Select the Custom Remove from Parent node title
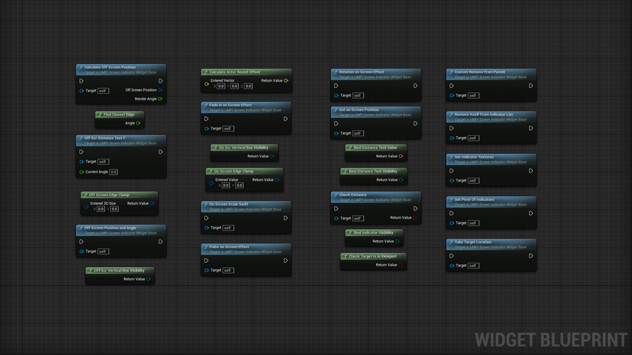Screen dimensions: 632x355 tap(480, 72)
